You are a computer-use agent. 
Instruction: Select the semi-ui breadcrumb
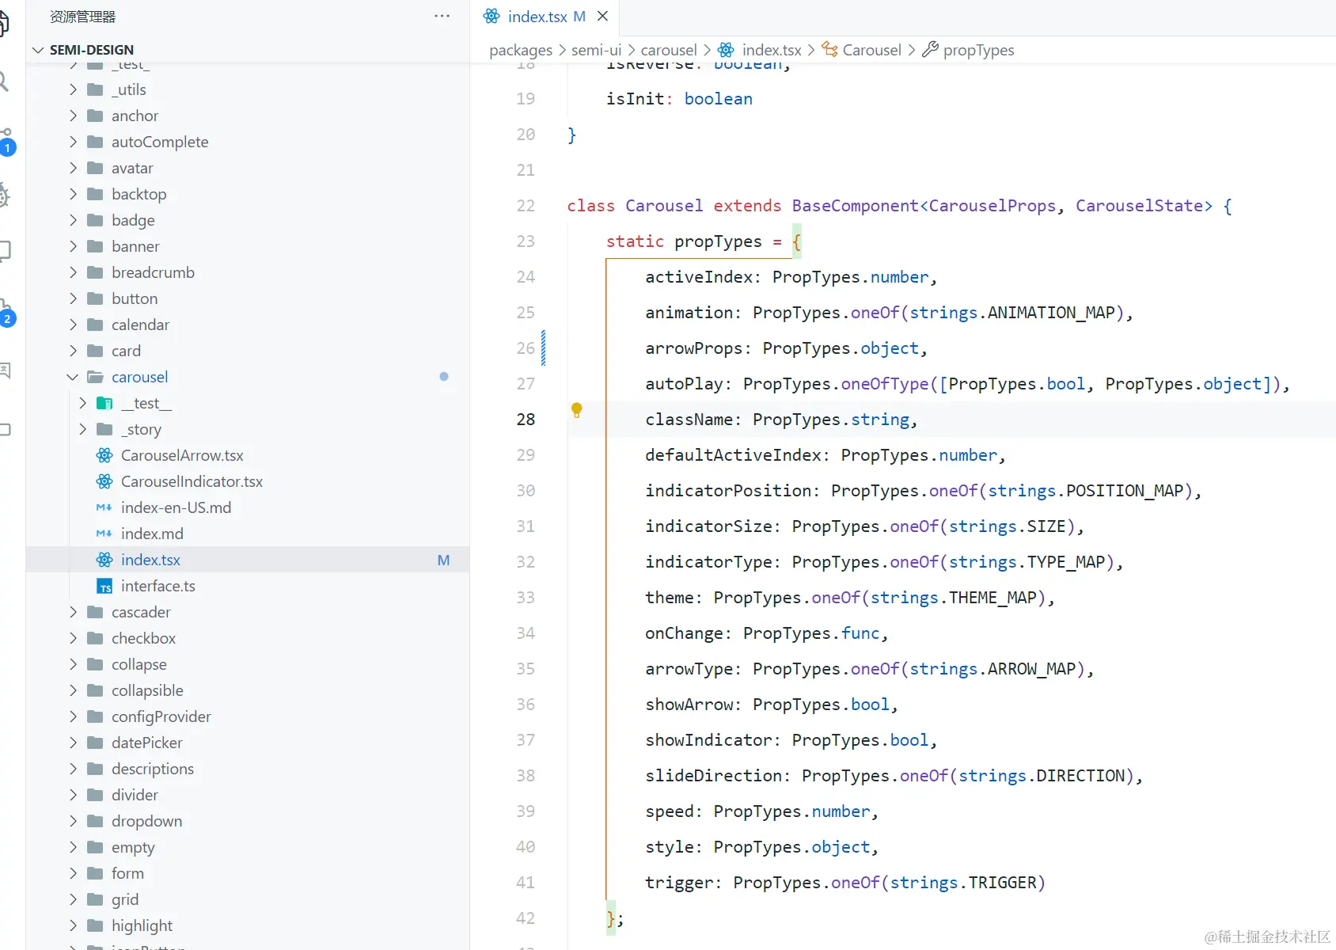click(x=596, y=50)
